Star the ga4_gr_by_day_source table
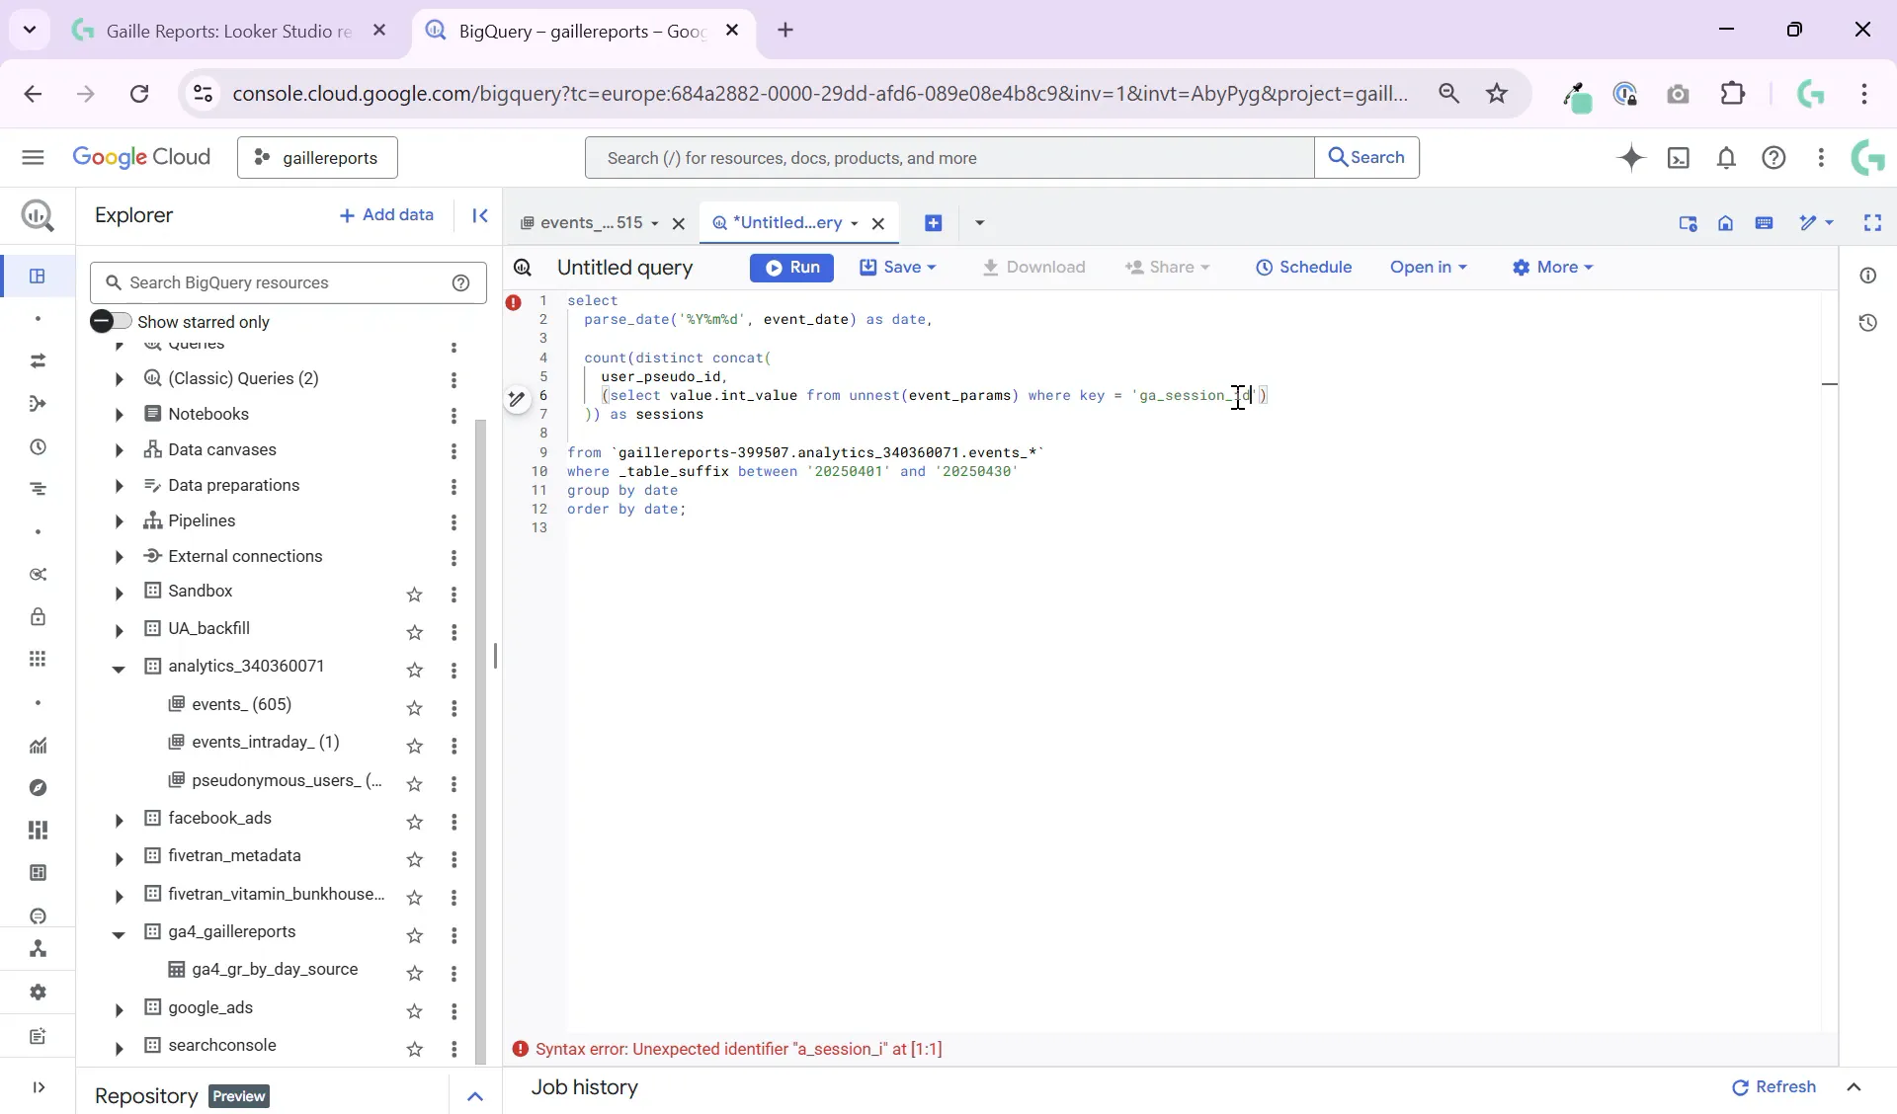 pos(415,973)
